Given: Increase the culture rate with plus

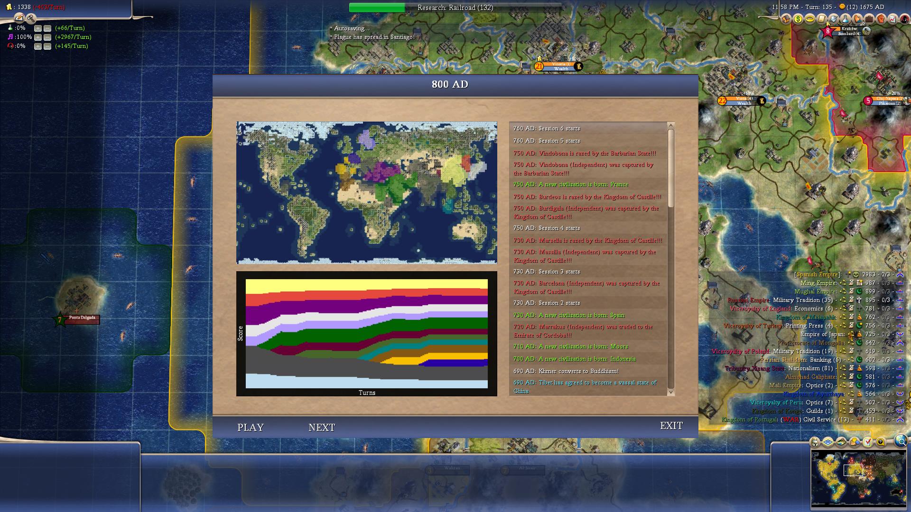Looking at the screenshot, I should tap(37, 37).
